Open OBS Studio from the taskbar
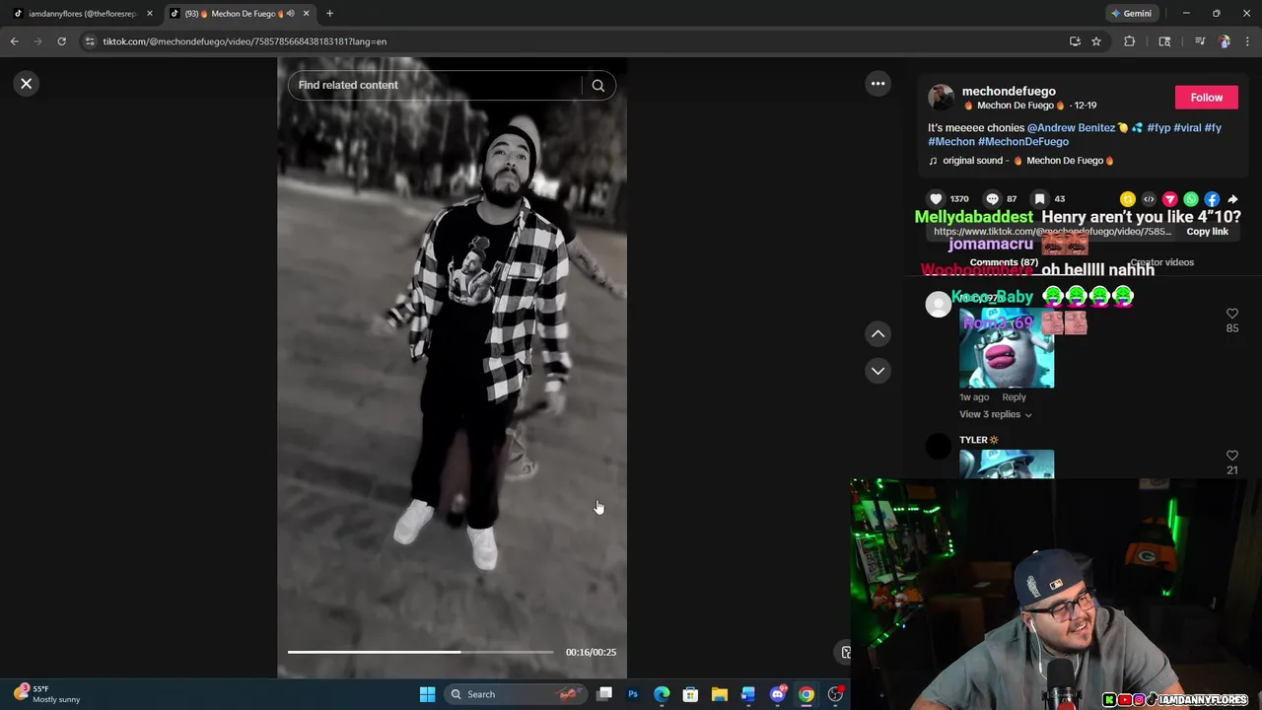The width and height of the screenshot is (1262, 710). coord(835,694)
